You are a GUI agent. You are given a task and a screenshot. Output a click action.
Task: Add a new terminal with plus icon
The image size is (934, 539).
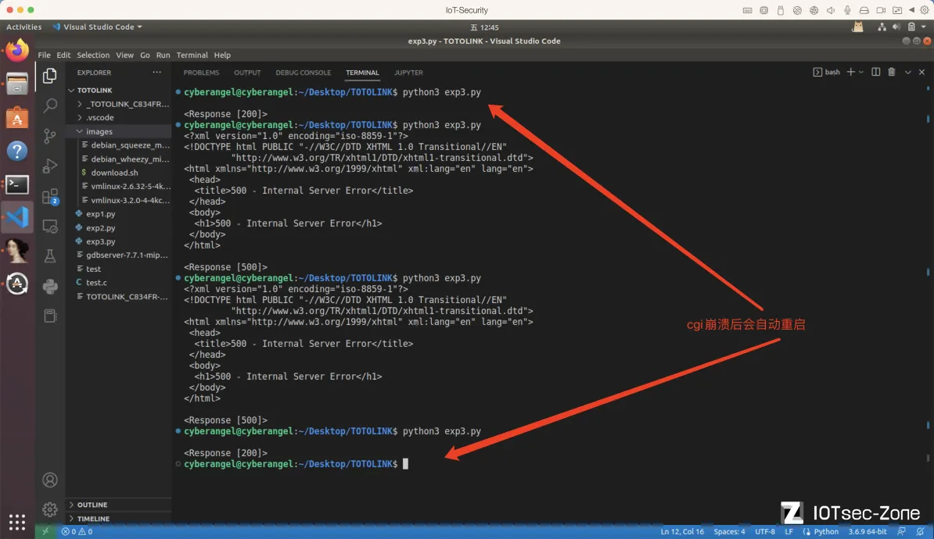(x=850, y=72)
